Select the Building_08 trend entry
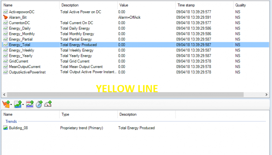272x155 pixels. tap(18, 128)
